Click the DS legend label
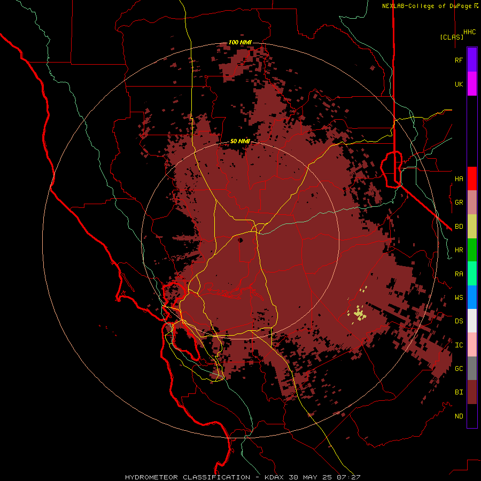 tap(459, 321)
